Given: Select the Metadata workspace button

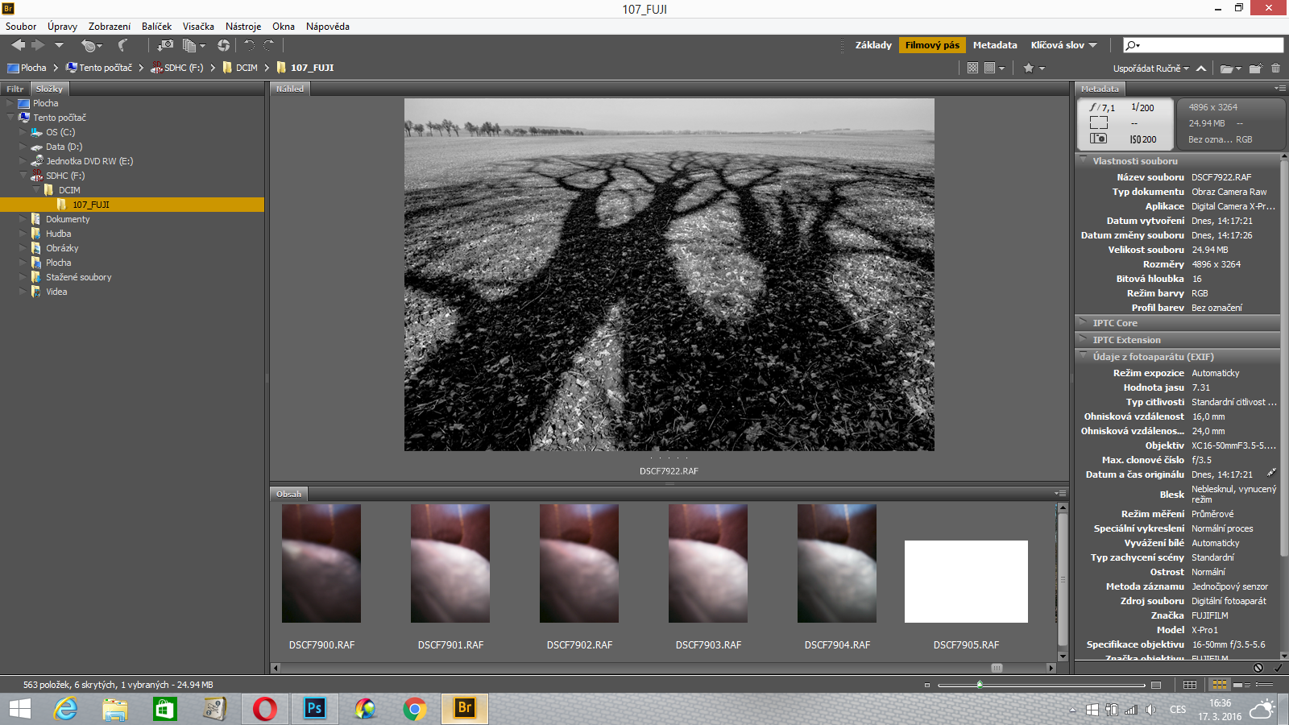Looking at the screenshot, I should [x=994, y=45].
